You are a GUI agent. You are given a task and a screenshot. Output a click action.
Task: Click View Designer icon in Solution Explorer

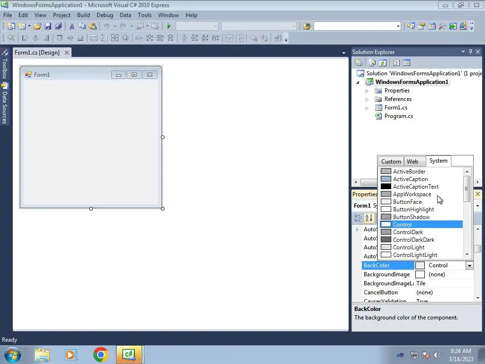tap(407, 63)
